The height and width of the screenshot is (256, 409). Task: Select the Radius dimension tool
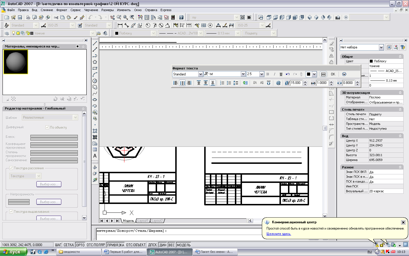pos(148,25)
